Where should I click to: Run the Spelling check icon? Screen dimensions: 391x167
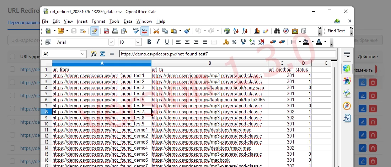pyautogui.click(x=136, y=31)
